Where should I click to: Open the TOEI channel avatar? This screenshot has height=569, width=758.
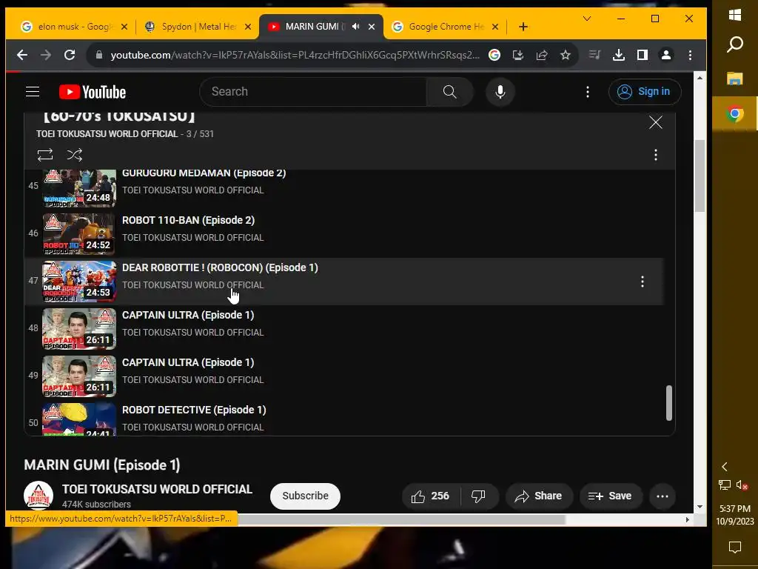click(38, 496)
